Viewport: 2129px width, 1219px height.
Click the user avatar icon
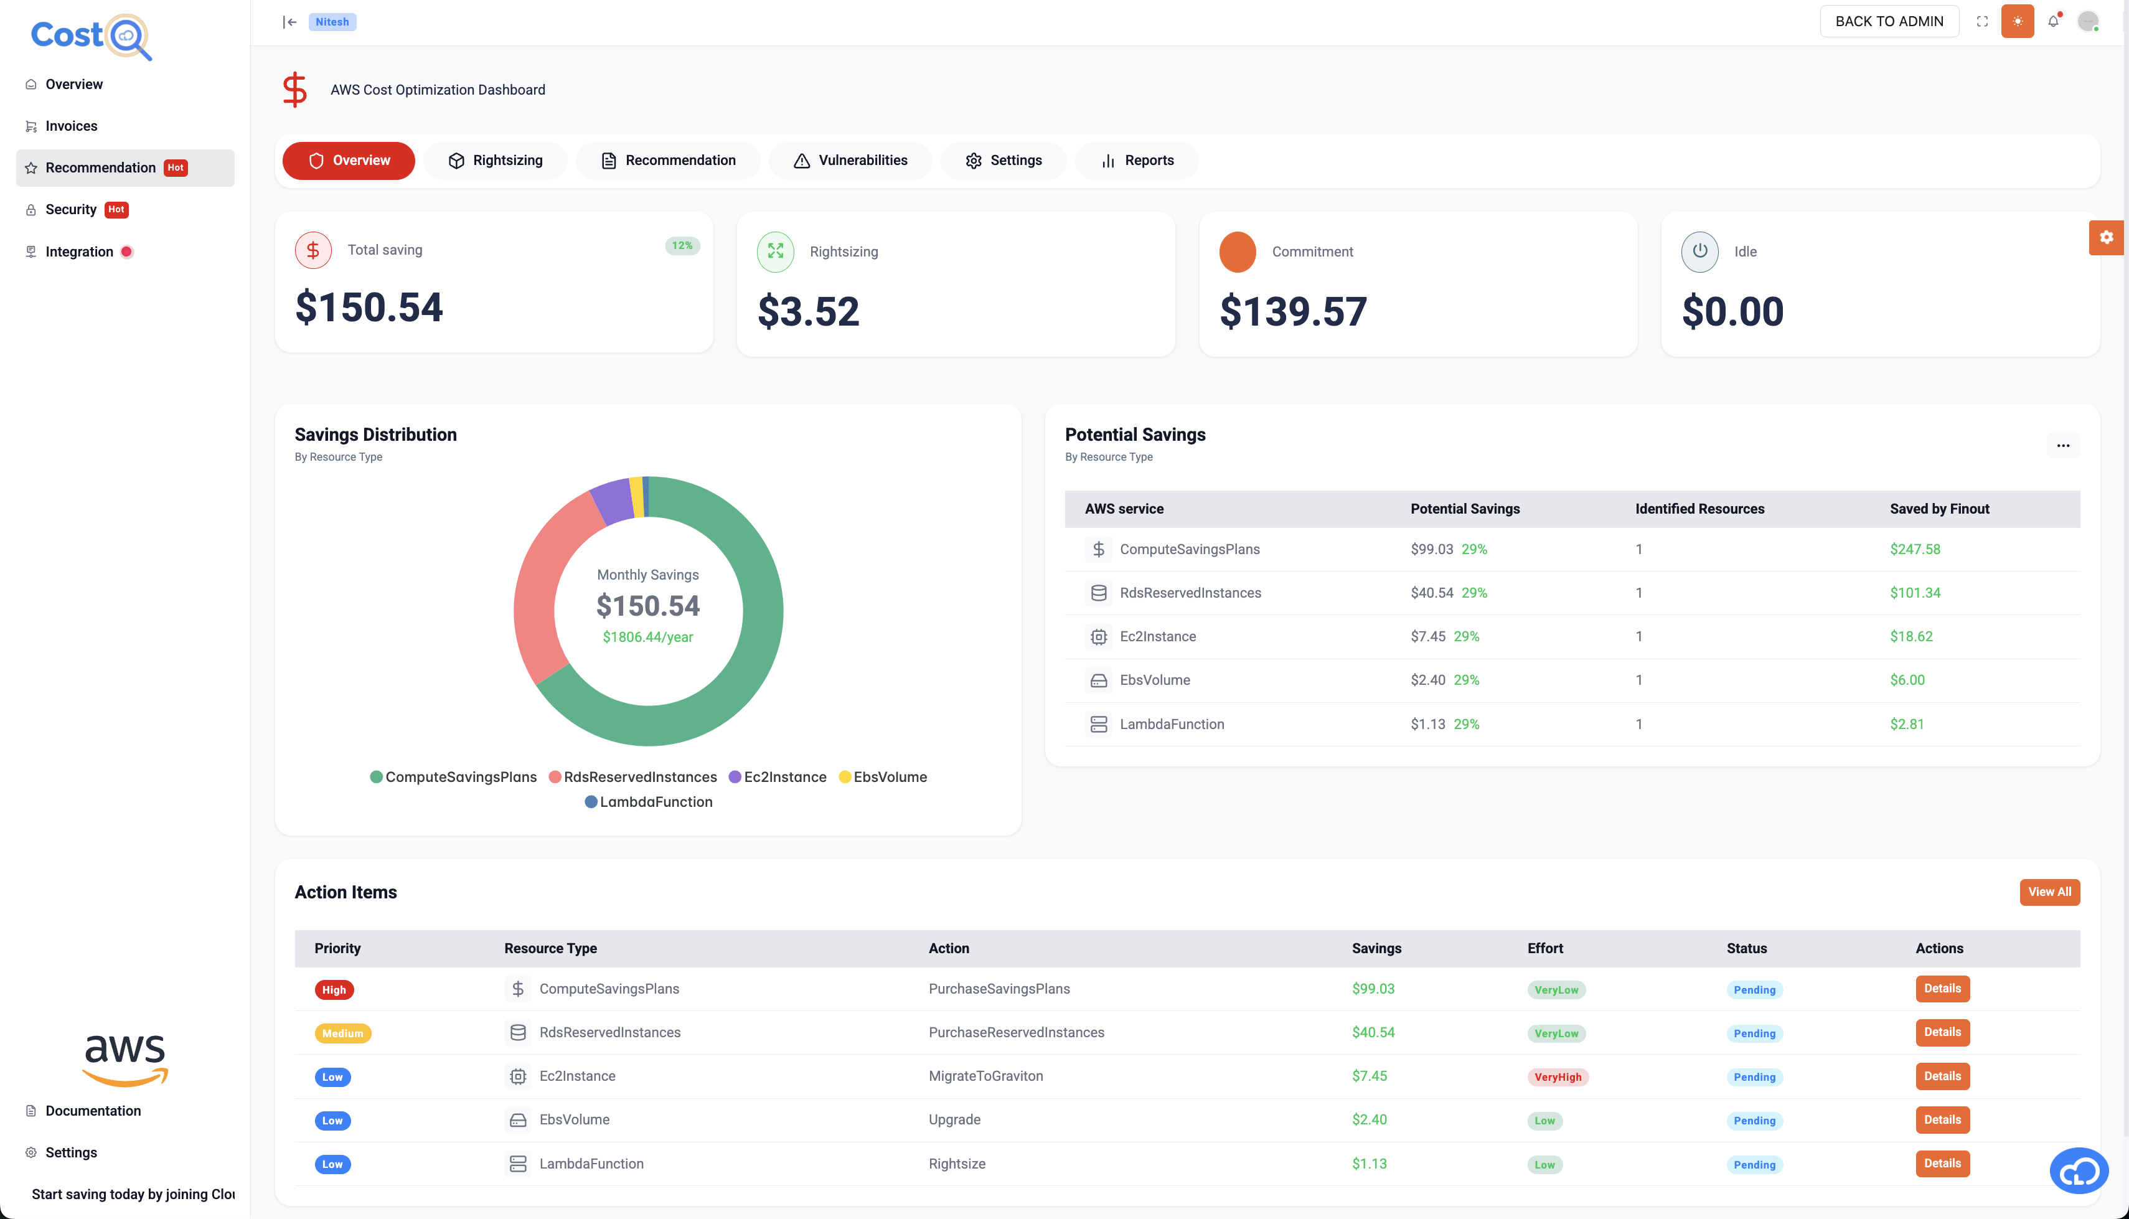(x=2088, y=22)
